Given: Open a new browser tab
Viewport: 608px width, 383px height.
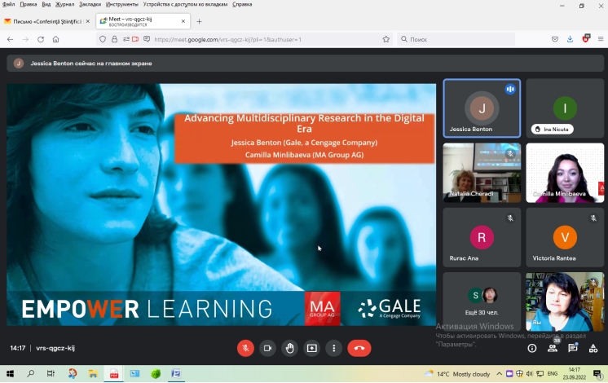Looking at the screenshot, I should (199, 21).
